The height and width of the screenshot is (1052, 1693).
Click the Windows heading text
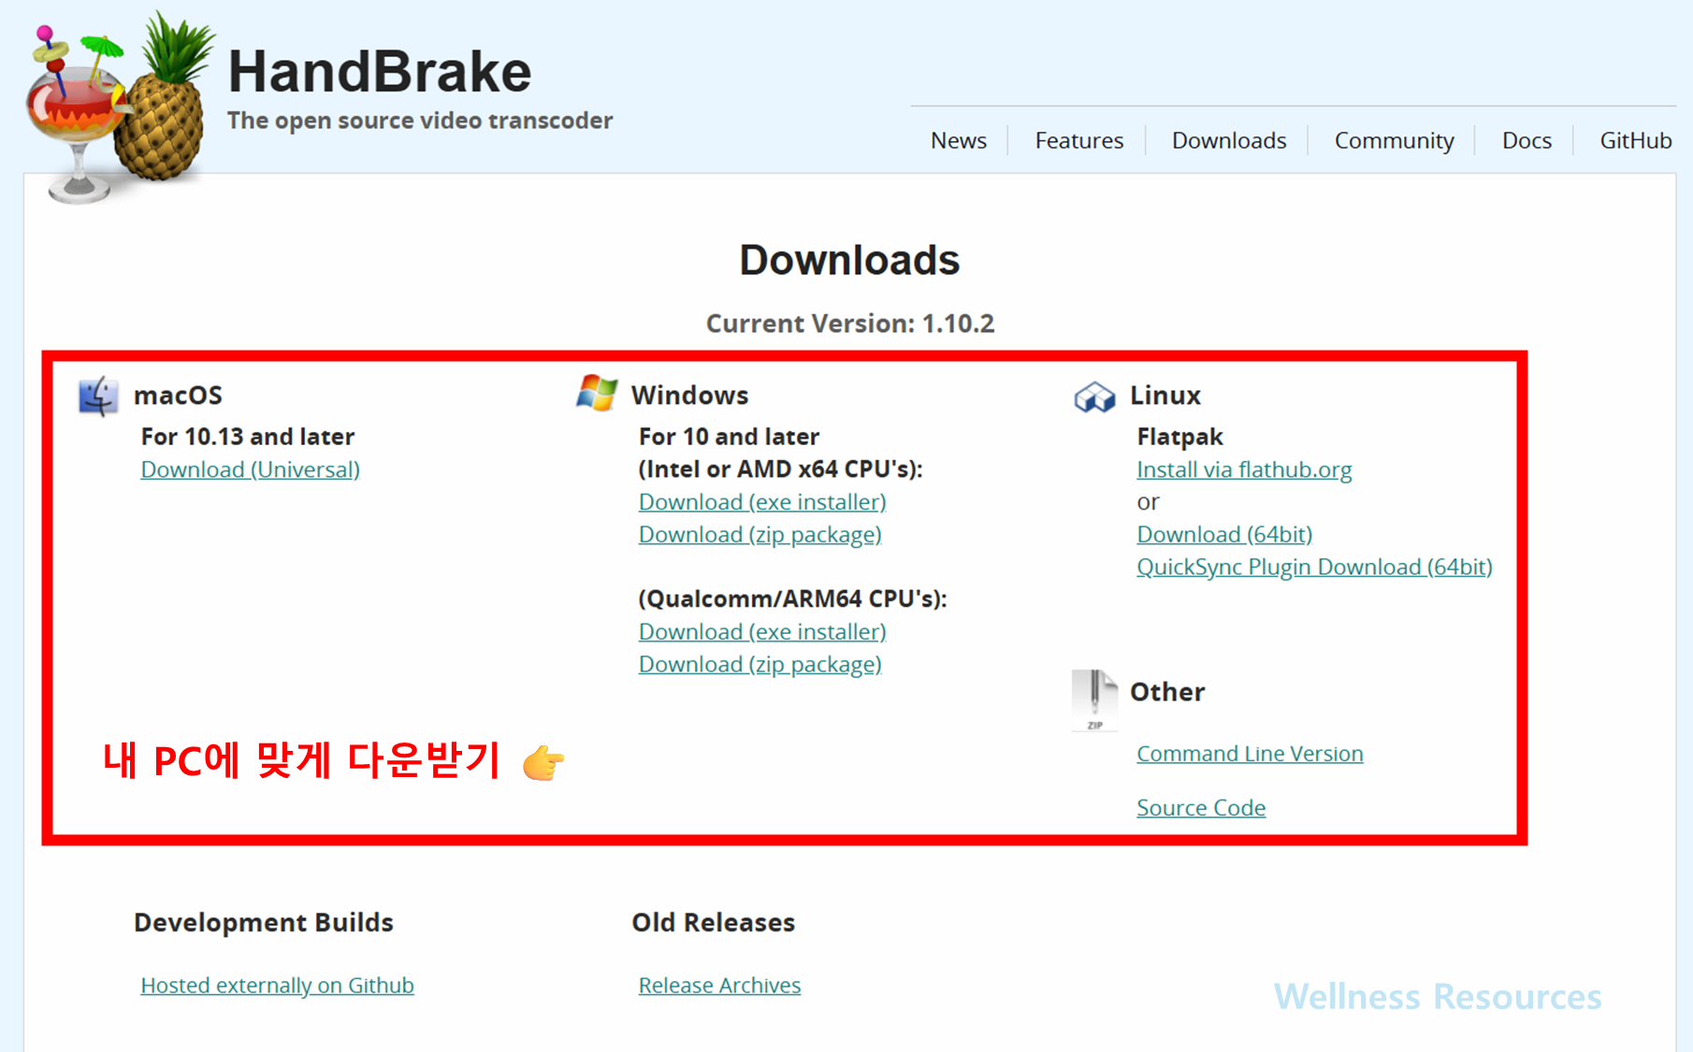coord(689,396)
